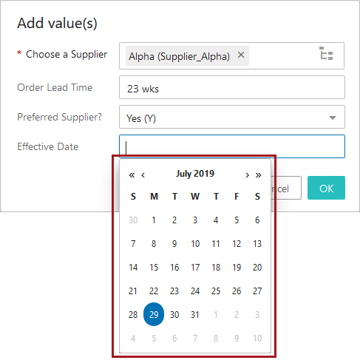The height and width of the screenshot is (363, 360).
Task: Select the highlighted date 29
Action: coord(154,314)
